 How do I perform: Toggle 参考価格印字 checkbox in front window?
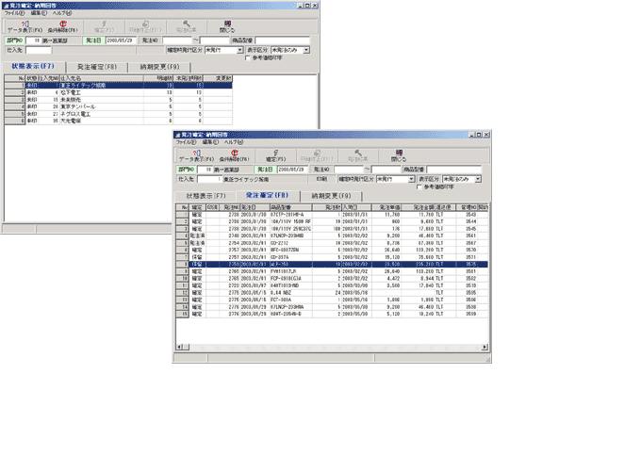click(x=419, y=187)
